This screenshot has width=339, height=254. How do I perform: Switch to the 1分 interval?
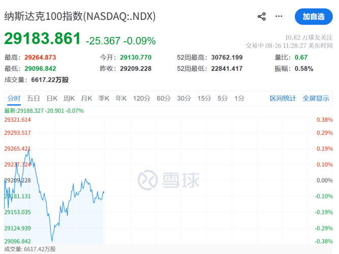239,99
